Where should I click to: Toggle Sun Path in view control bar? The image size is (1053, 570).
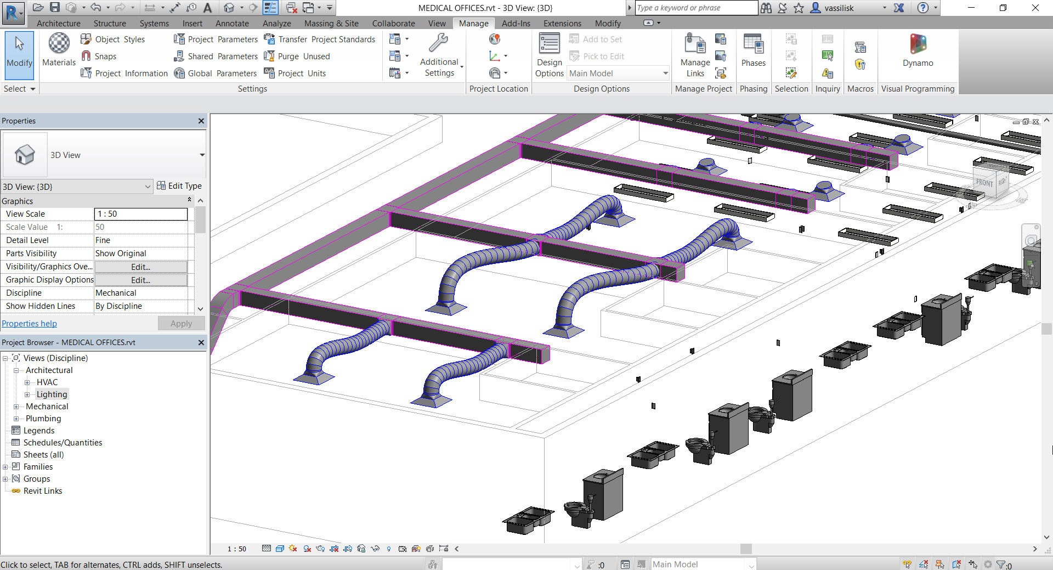point(293,548)
